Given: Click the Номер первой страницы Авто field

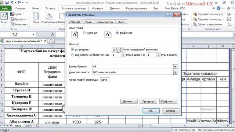Looking at the screenshot, I should tap(105, 80).
